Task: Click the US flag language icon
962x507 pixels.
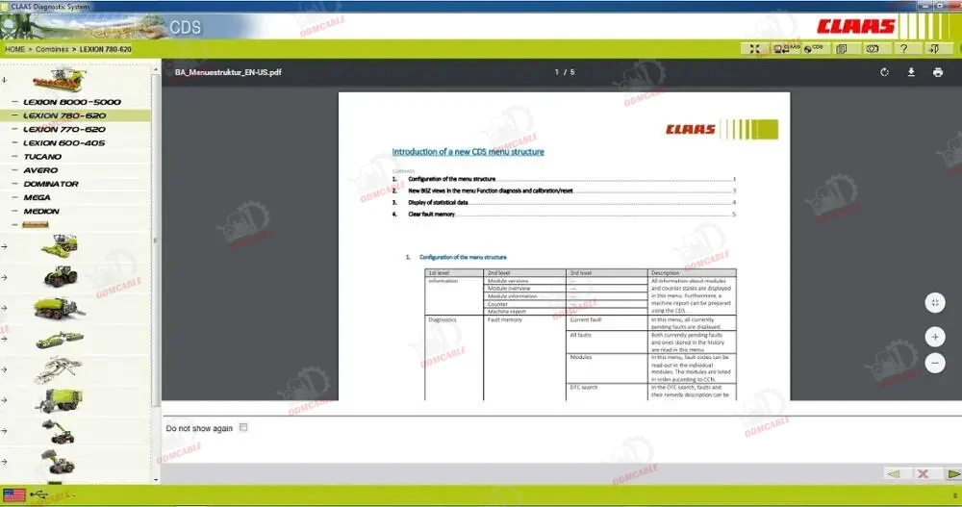Action: click(x=15, y=494)
